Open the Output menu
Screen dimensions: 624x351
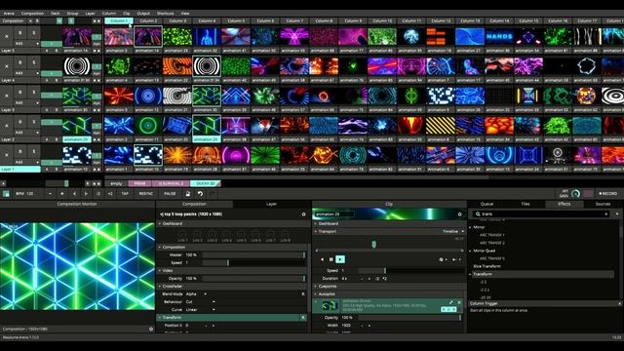(x=143, y=13)
